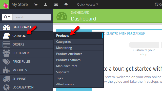162x91 pixels.
Task: Choose Monitoring in Catalog submenu
Action: (78, 48)
